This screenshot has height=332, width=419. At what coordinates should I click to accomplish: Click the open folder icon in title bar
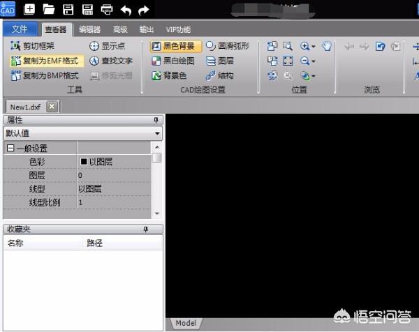pos(49,9)
